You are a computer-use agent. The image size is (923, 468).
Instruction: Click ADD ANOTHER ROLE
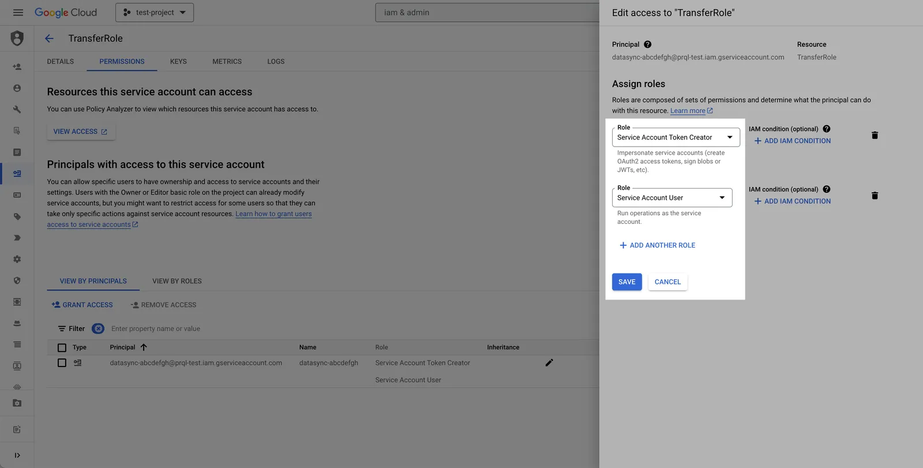pyautogui.click(x=657, y=245)
